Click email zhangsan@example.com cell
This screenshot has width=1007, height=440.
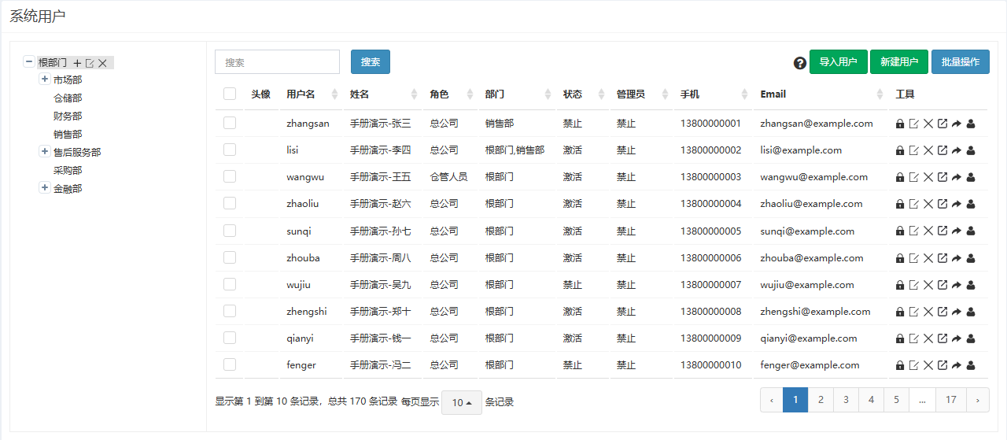click(817, 124)
